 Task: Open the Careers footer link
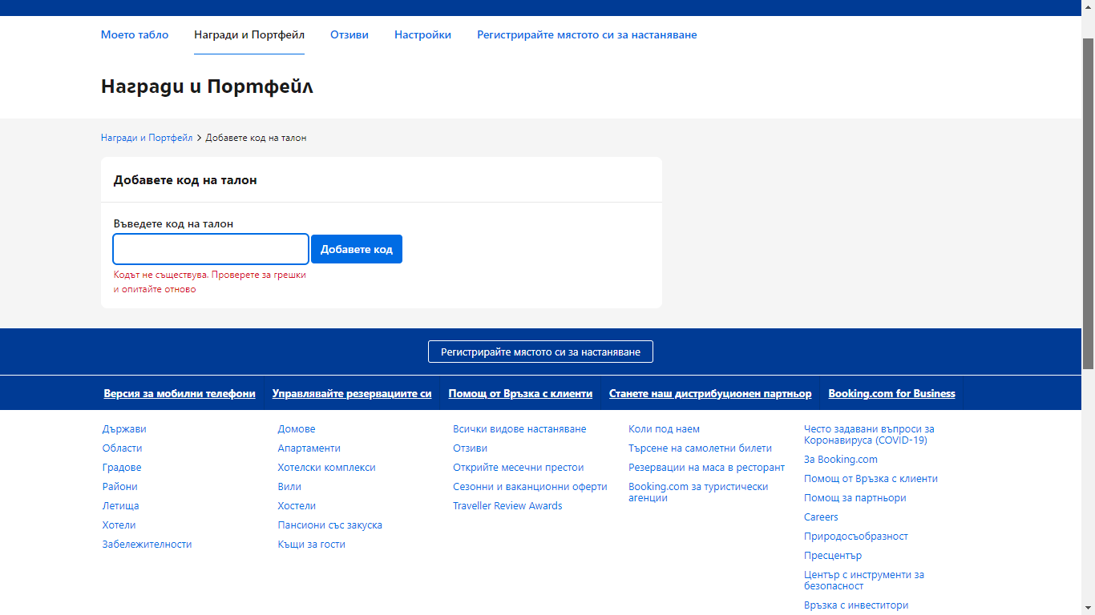[821, 517]
